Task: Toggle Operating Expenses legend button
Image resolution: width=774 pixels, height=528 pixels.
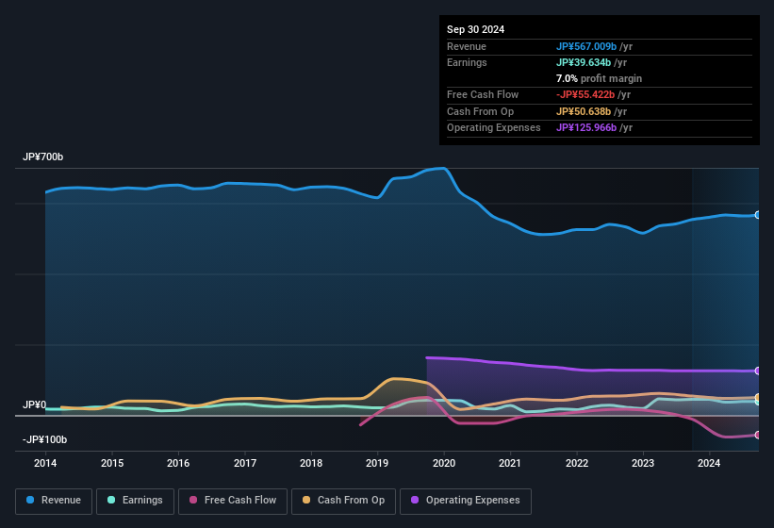Action: point(466,500)
